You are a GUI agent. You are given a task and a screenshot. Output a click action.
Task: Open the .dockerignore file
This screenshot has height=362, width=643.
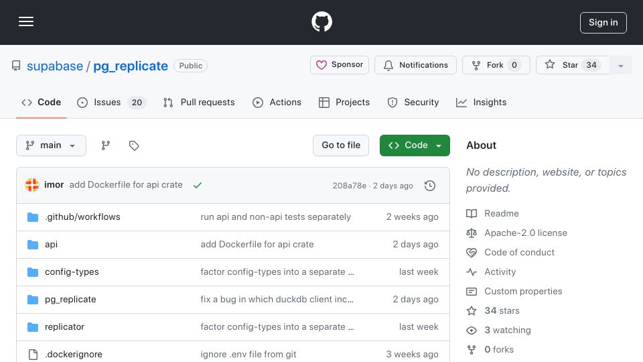point(74,354)
